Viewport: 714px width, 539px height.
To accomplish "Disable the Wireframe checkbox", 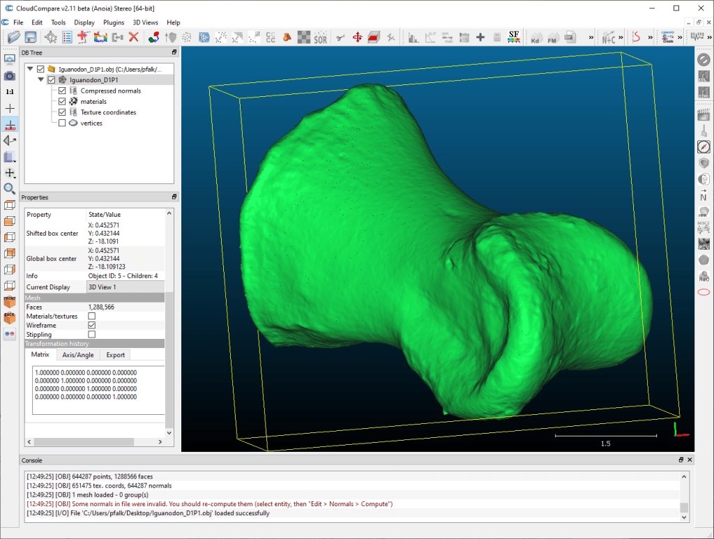I will (x=91, y=326).
